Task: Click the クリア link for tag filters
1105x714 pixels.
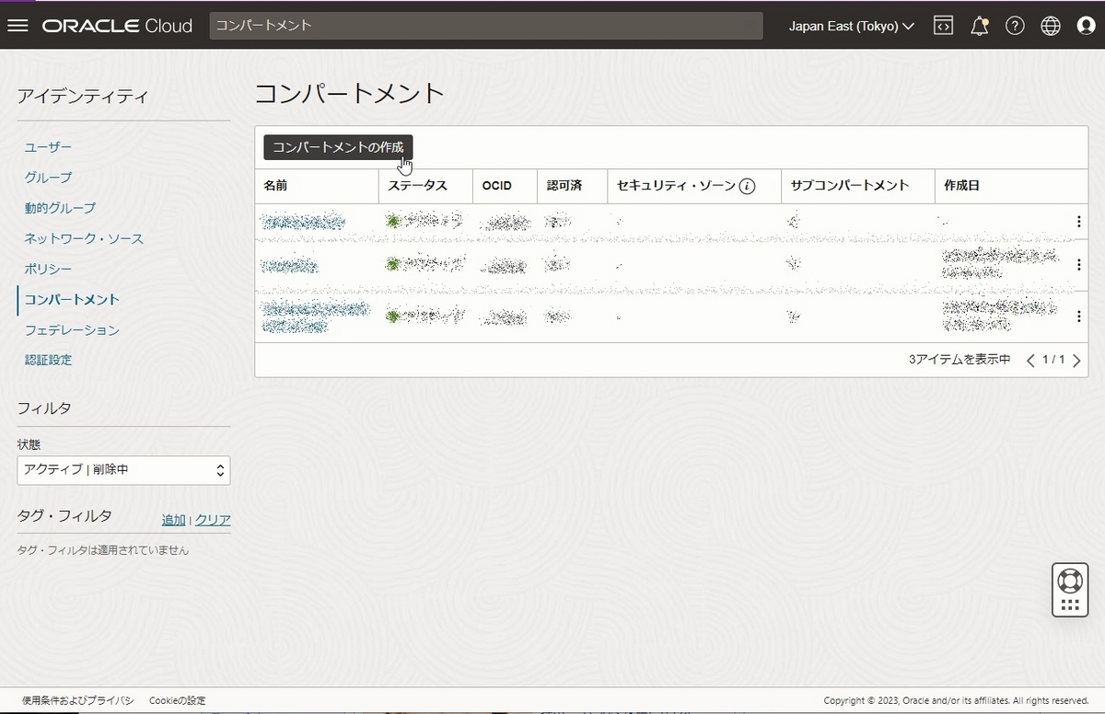Action: [x=212, y=519]
